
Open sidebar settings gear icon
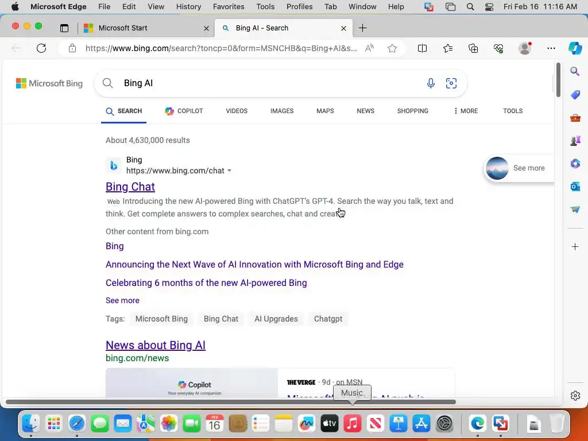point(575,396)
